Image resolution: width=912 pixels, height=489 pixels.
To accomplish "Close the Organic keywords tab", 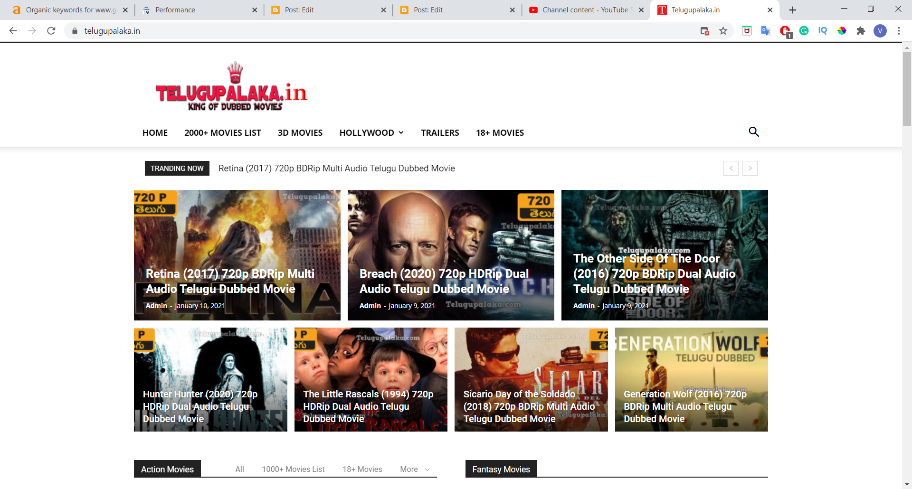I will (125, 10).
